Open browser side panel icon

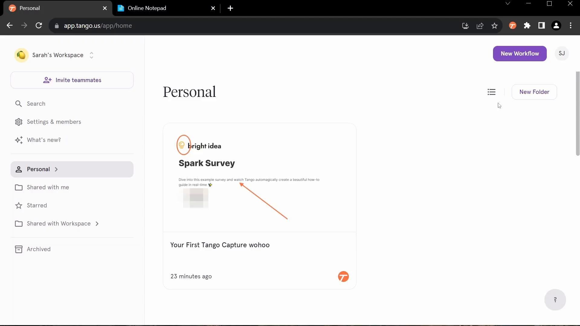coord(542,26)
